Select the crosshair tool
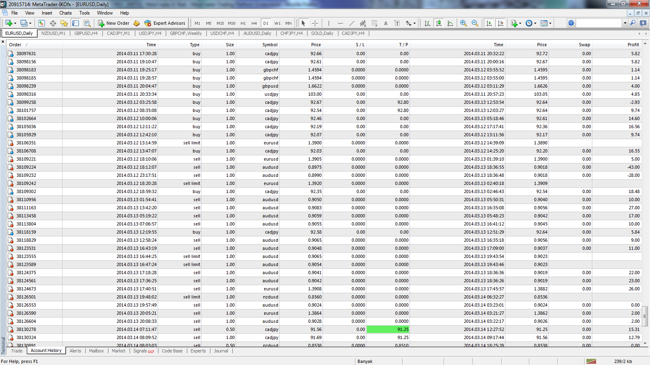 tap(315, 23)
